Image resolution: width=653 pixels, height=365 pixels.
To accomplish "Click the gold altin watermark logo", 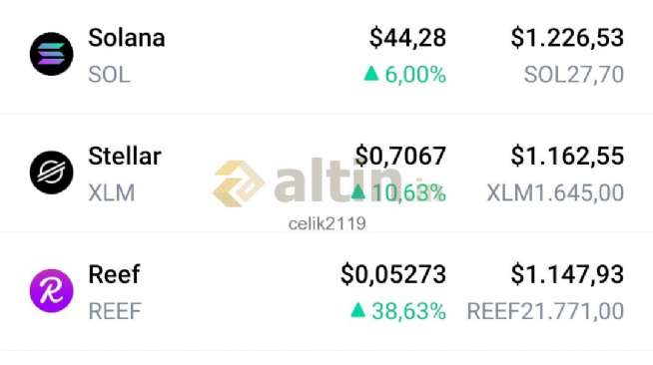I will (239, 183).
